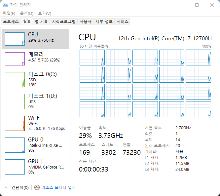220x196 pixels.
Task: Switch to the 세부 정보 tab
Action: click(104, 21)
